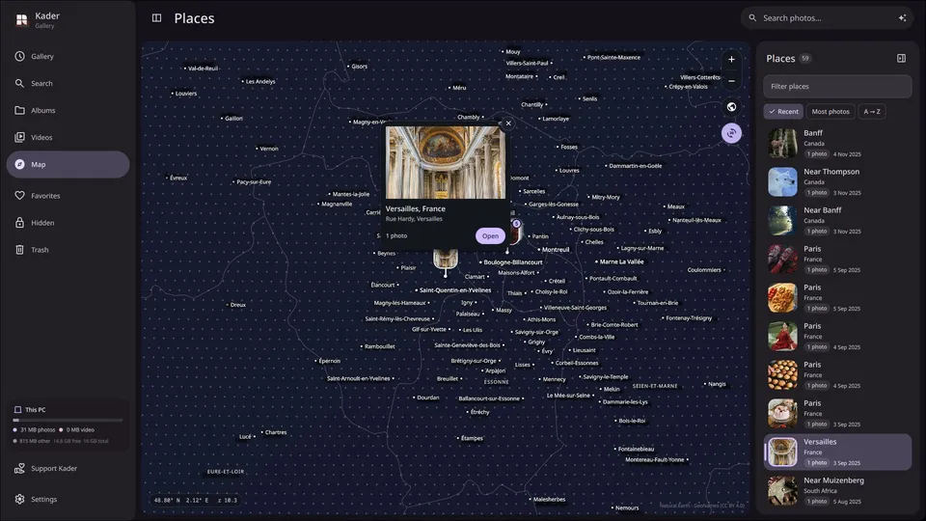Open Gallery in the sidebar

[68, 56]
